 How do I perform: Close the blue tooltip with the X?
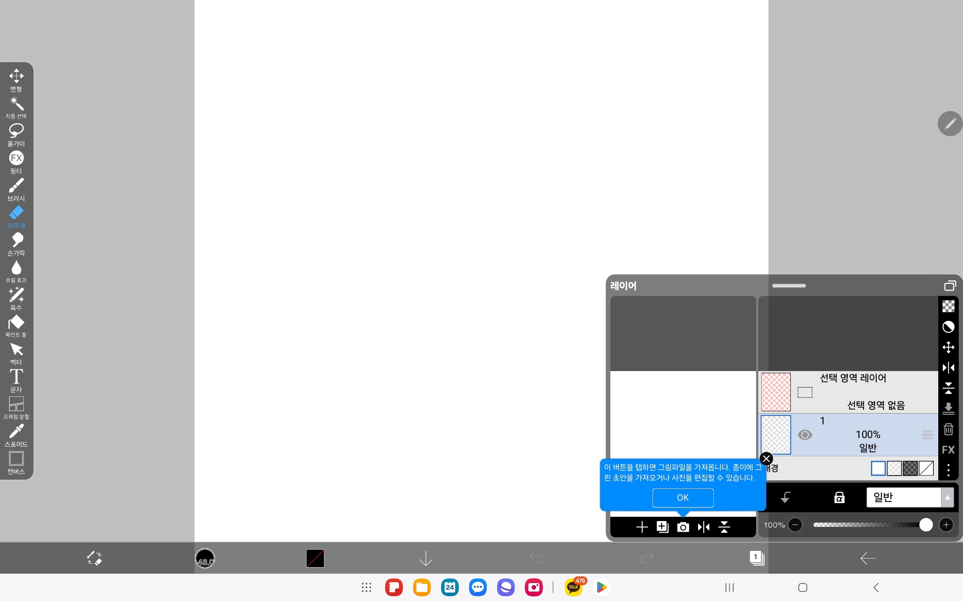coord(766,459)
